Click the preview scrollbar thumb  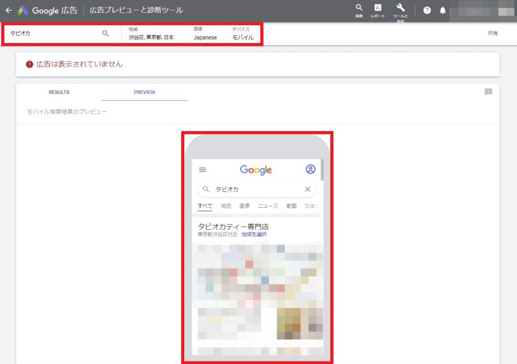(322, 170)
